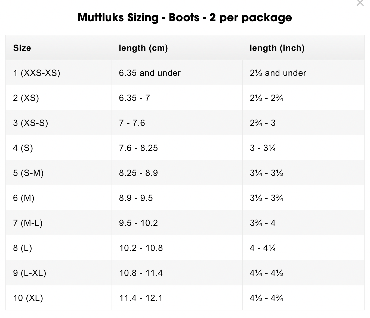Select the 10 (XL) size cell
This screenshot has width=370, height=318.
click(28, 298)
